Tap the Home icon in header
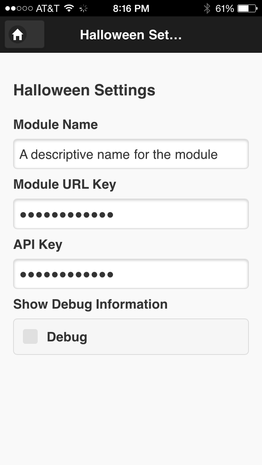The image size is (262, 465). (x=18, y=35)
